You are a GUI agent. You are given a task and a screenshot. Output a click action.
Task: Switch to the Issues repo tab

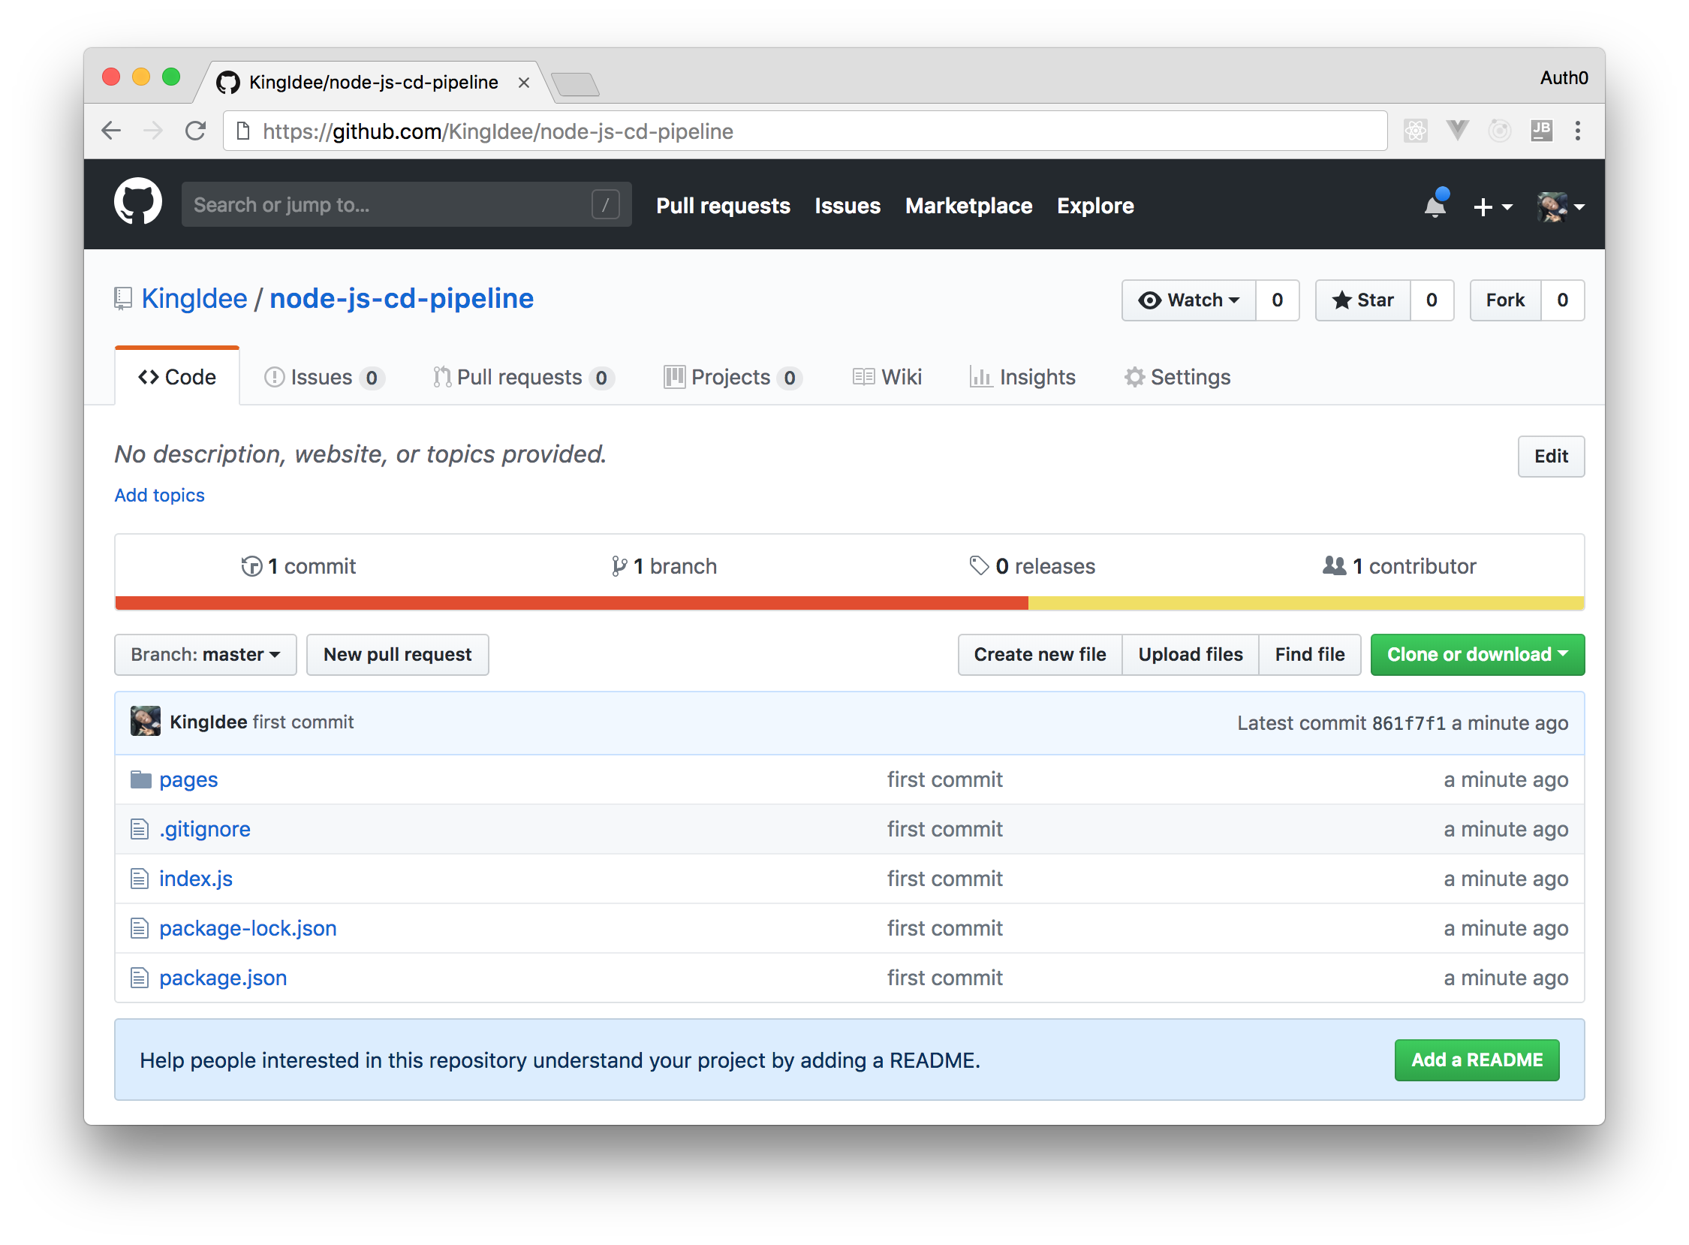tap(324, 377)
